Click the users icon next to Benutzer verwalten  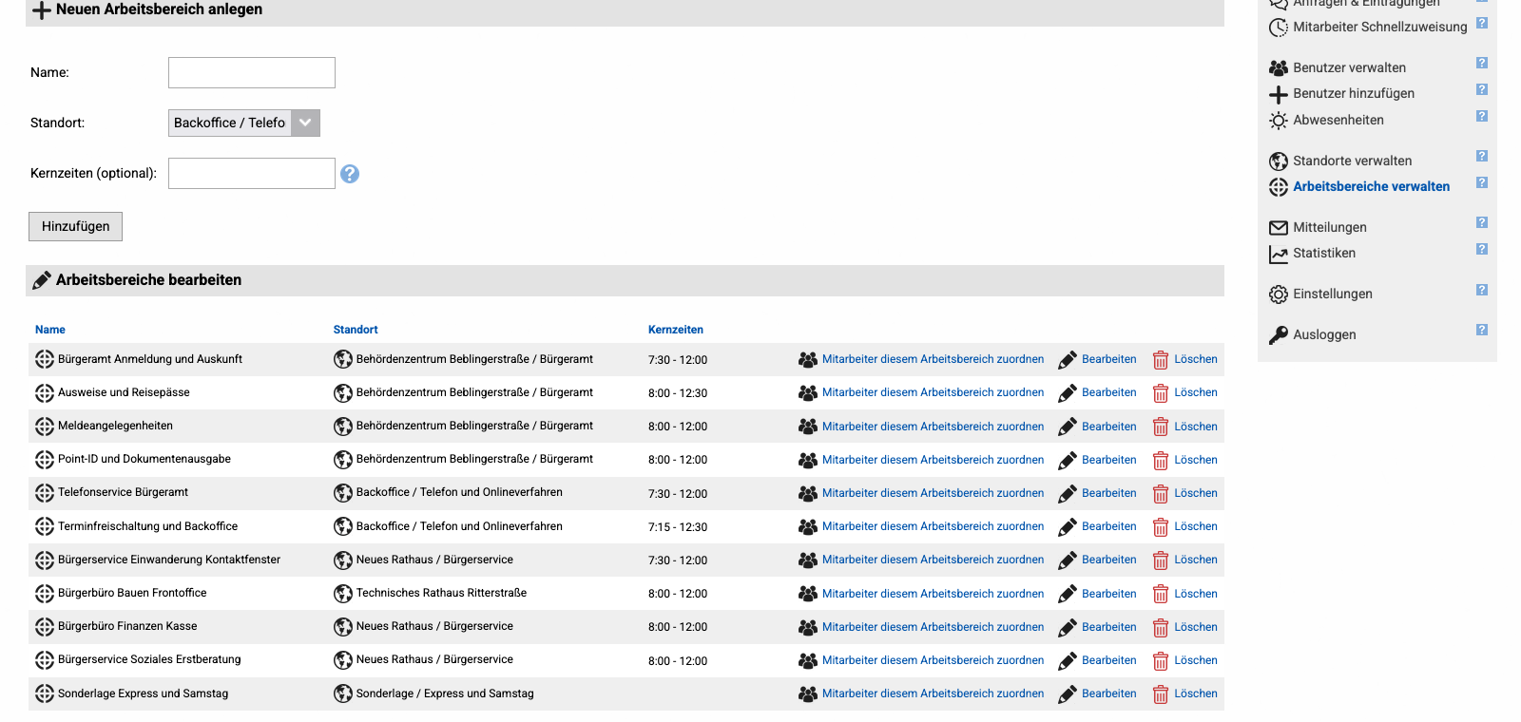tap(1279, 68)
